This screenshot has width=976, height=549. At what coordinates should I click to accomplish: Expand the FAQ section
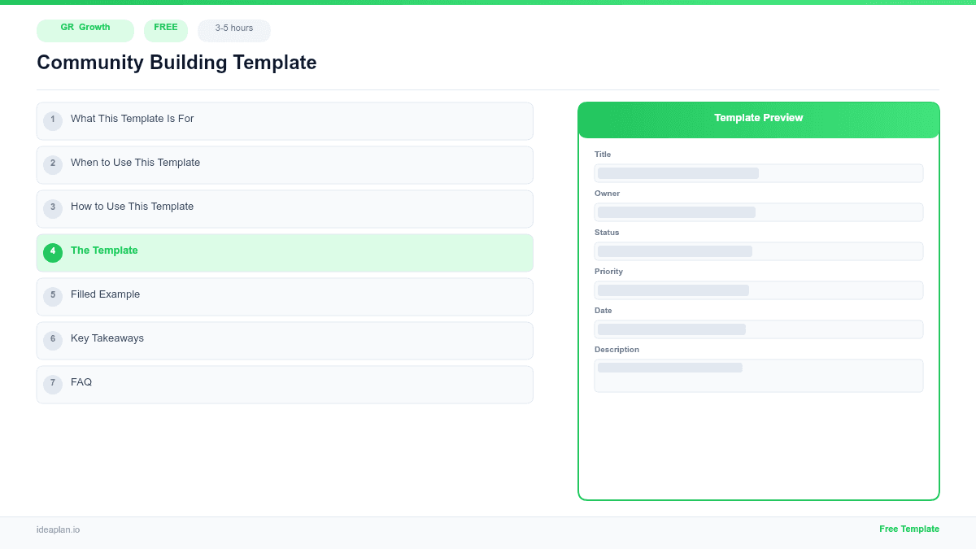click(x=285, y=383)
